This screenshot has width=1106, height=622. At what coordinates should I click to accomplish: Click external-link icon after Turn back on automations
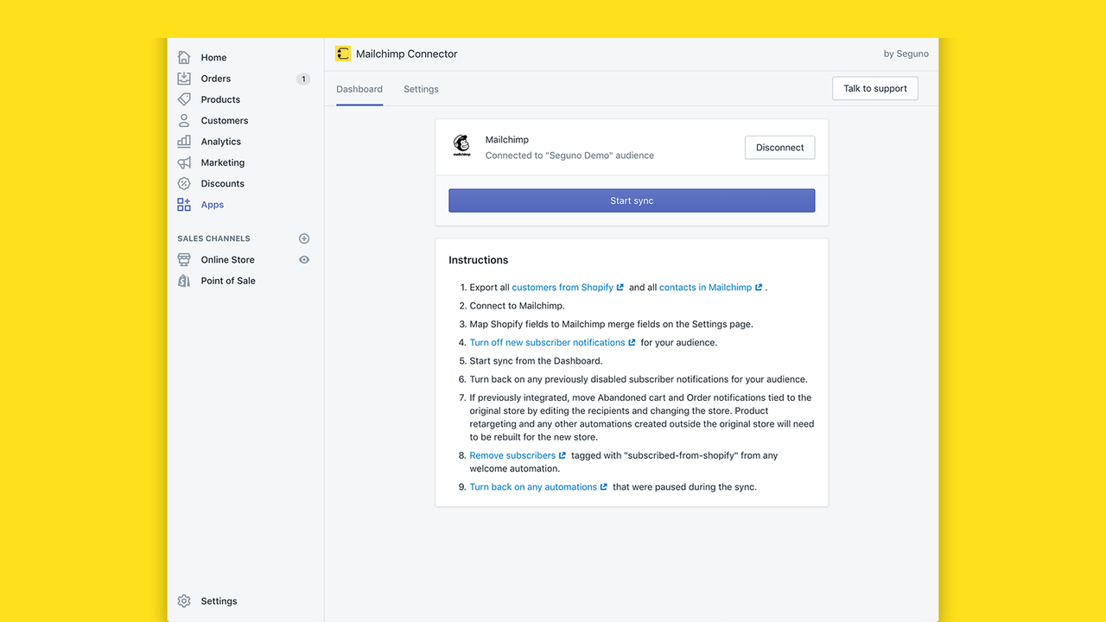(604, 487)
